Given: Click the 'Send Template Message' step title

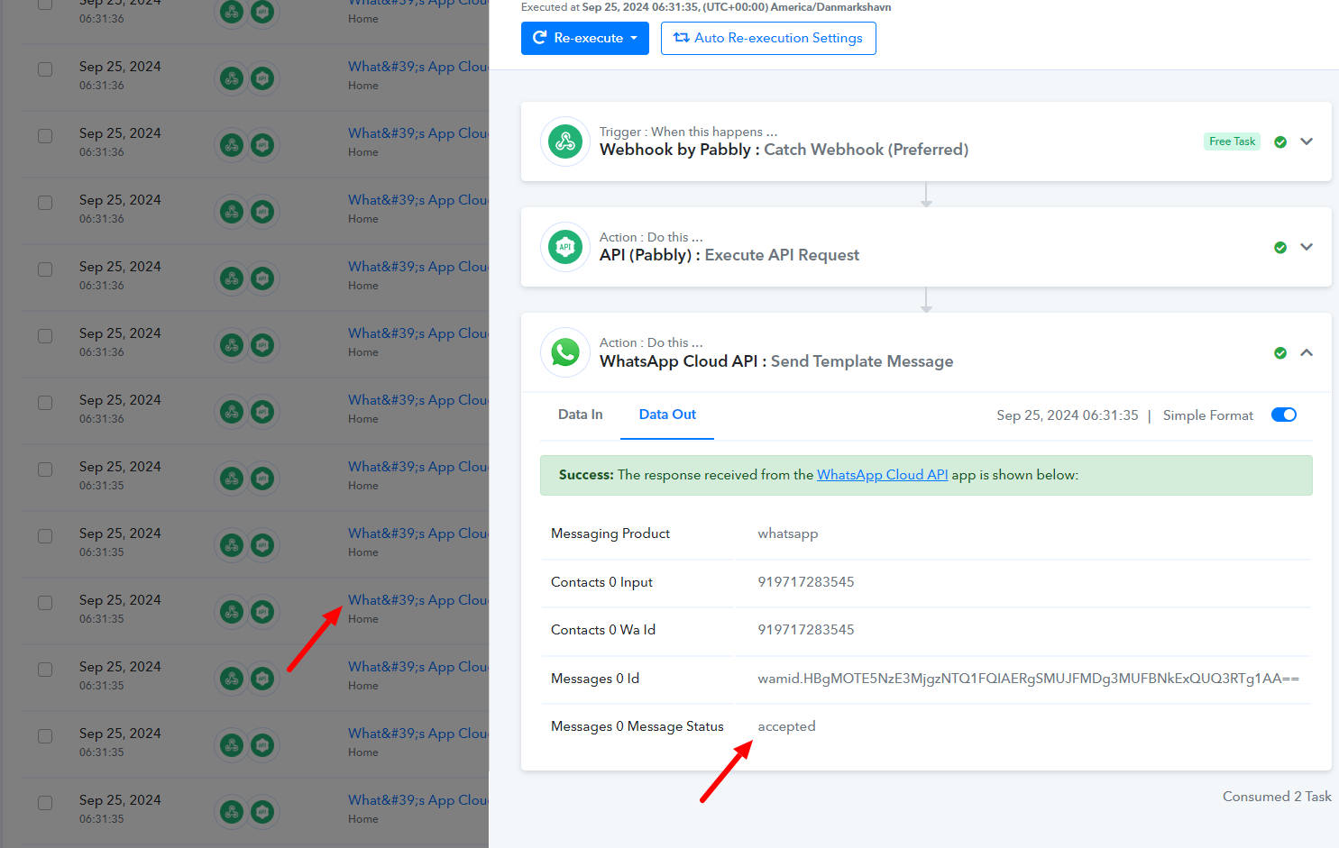Looking at the screenshot, I should pos(862,361).
